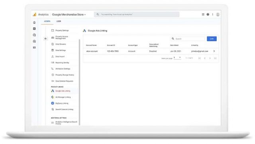Open BigQuery Linking

[62, 103]
